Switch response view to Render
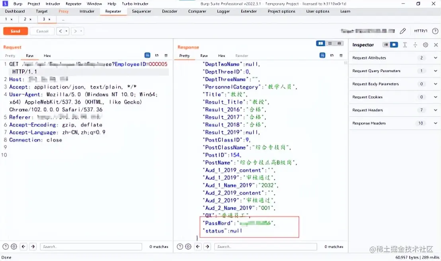The width and height of the screenshot is (441, 261). pos(242,56)
